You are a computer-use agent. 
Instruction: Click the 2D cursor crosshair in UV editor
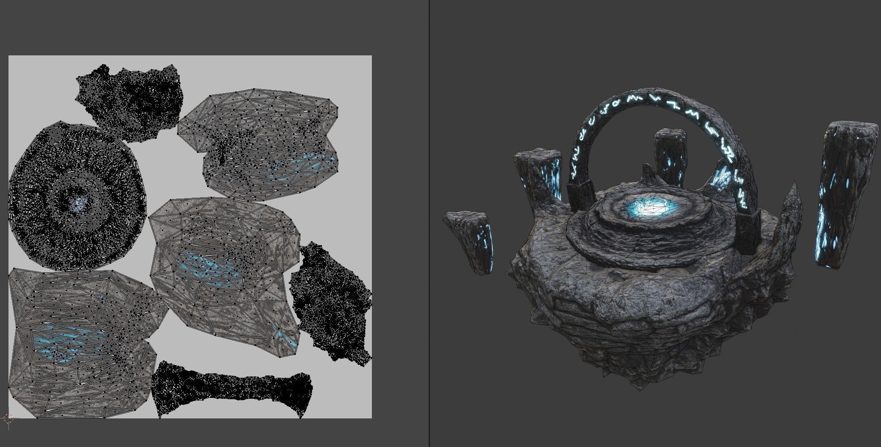pos(8,418)
